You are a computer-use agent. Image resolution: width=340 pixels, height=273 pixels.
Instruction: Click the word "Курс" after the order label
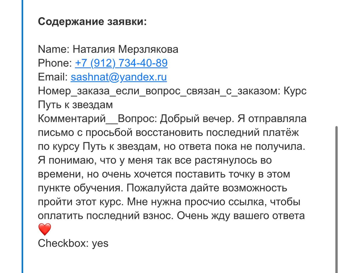coord(295,91)
